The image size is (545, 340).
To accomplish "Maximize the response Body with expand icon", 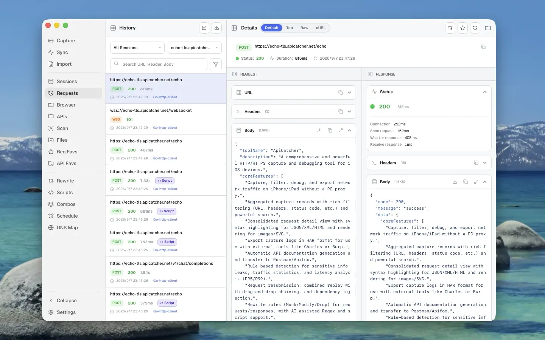I will [x=476, y=182].
